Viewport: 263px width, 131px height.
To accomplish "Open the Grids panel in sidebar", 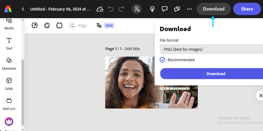I will click(x=9, y=84).
